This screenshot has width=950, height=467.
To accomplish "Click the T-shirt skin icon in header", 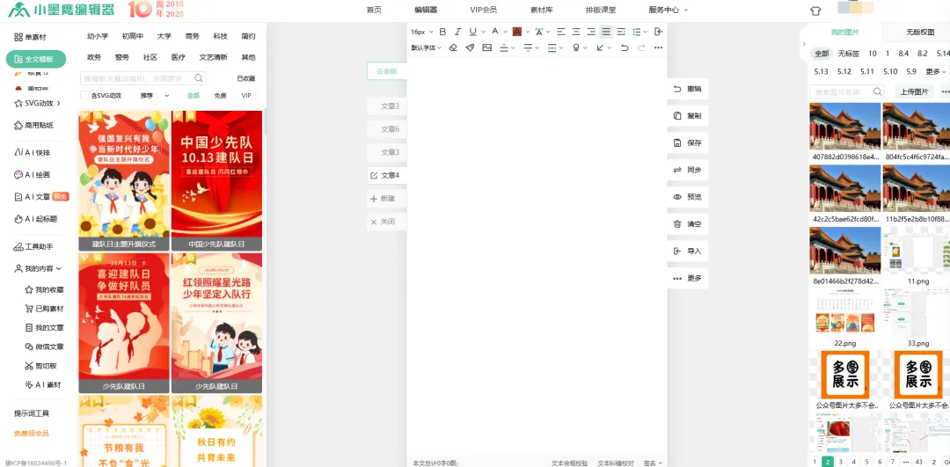I will point(815,11).
